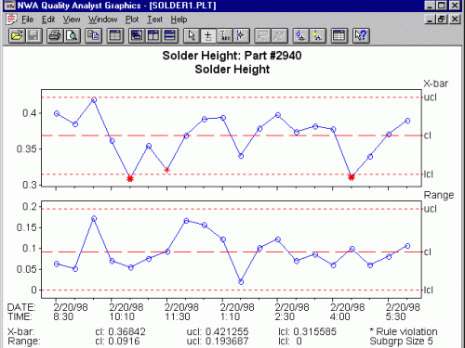Open Print Preview magnifier icon
This screenshot has height=348, width=465.
(72, 35)
